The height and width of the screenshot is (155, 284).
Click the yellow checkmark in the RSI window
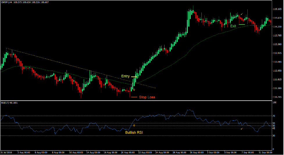click(242, 129)
